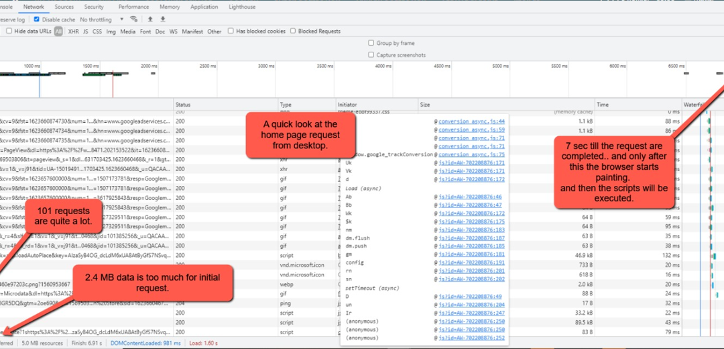
Task: Open the No throttling dropdown
Action: (x=102, y=20)
